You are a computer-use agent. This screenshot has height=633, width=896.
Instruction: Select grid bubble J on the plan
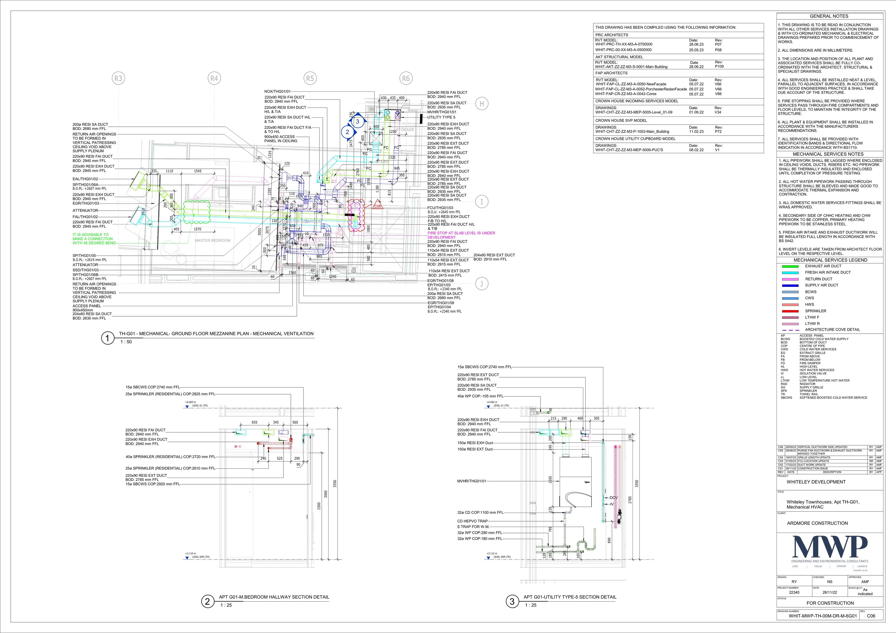click(481, 284)
